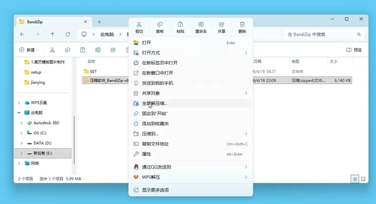Screen dimensions: 376x204
Task: Expand the OS (C:) drive arrow
Action: point(21,133)
